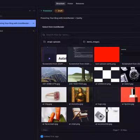Expand the row arrow below selected document
Image resolution: width=140 pixels, height=140 pixels.
point(34,31)
